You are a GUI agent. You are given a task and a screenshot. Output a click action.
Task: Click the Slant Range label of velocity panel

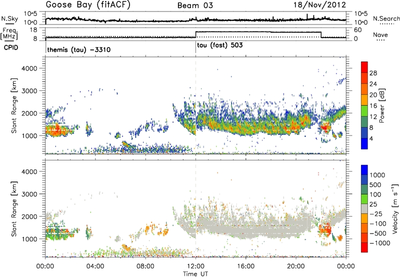click(14, 209)
